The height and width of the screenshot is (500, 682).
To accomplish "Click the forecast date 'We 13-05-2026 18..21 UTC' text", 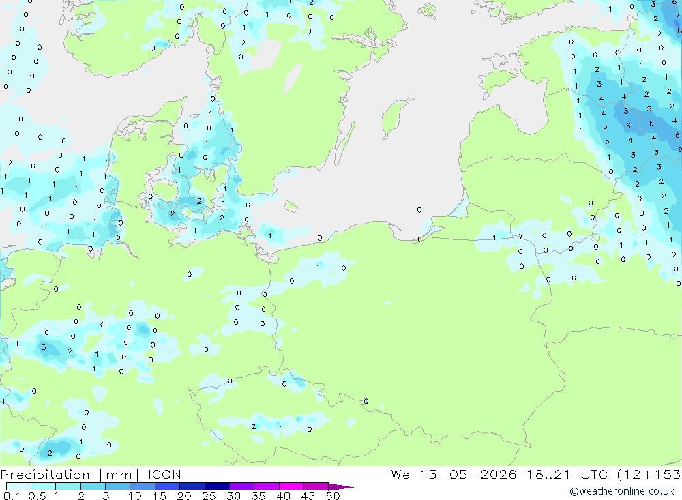I will click(499, 474).
